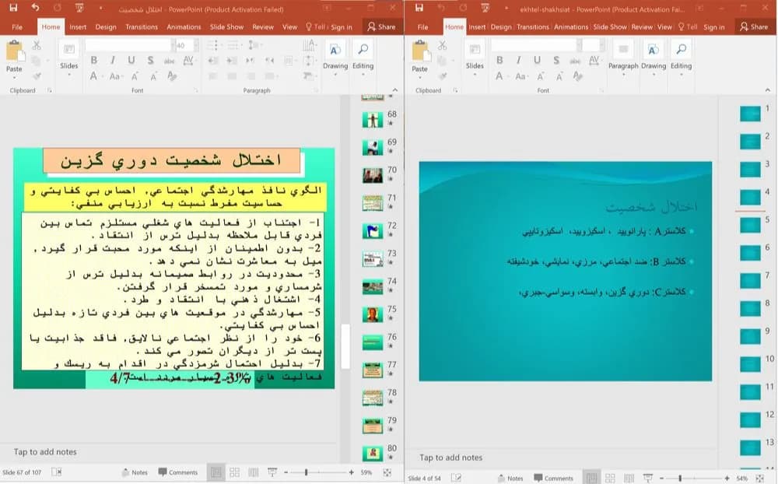Screen dimensions: 778x484
Task: Click zoom out minus, right window
Action: (661, 478)
